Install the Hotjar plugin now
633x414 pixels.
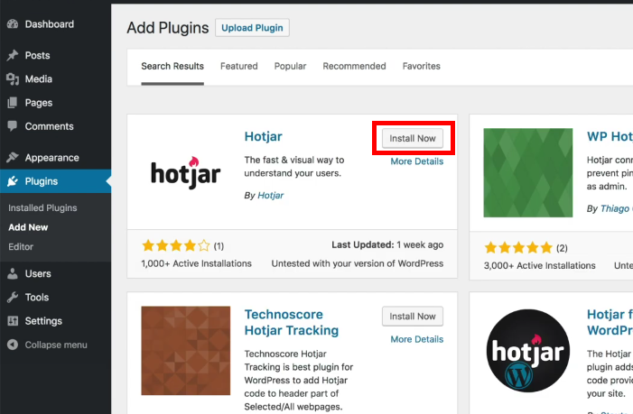413,138
